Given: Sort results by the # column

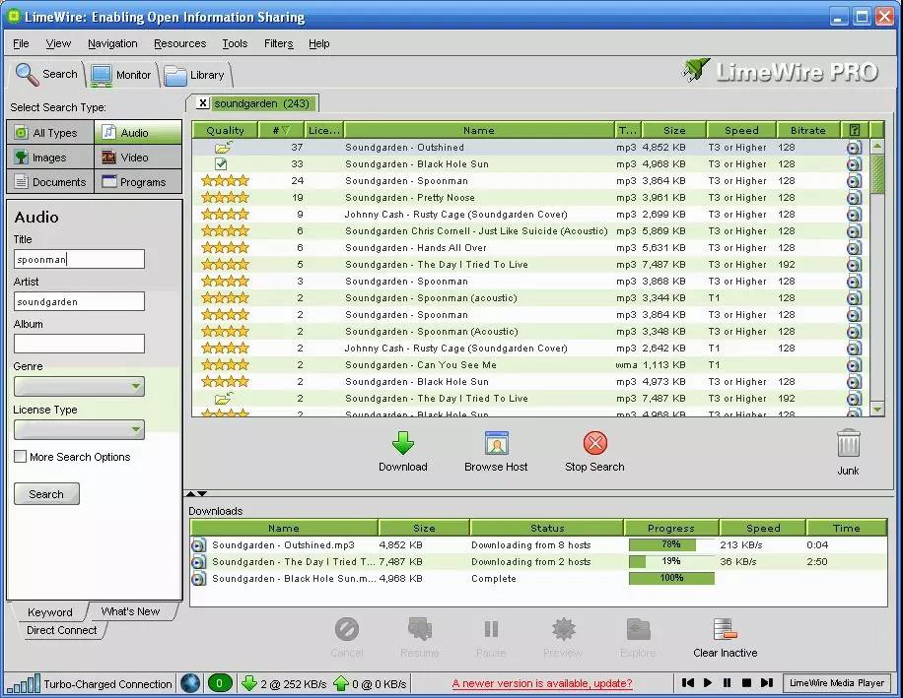Looking at the screenshot, I should (282, 130).
